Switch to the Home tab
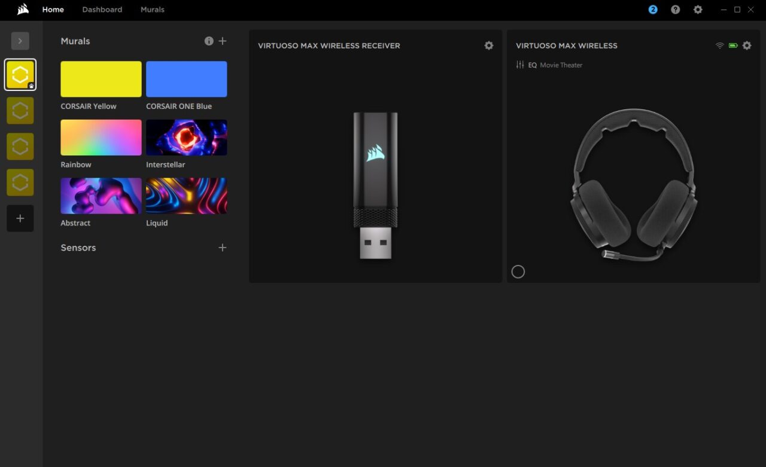Screen dimensions: 766x467 click(x=53, y=10)
